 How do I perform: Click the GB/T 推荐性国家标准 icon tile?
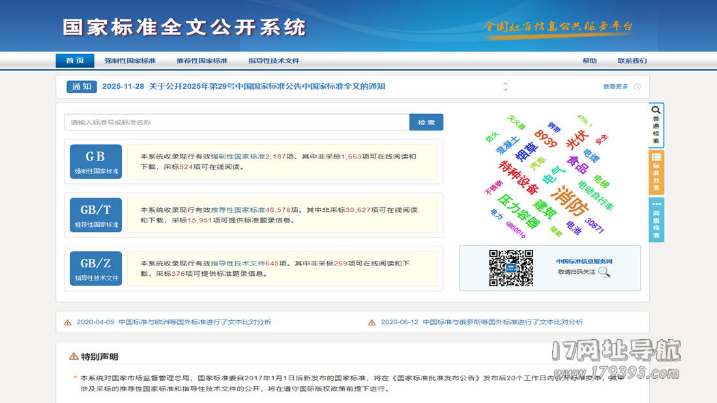click(96, 215)
